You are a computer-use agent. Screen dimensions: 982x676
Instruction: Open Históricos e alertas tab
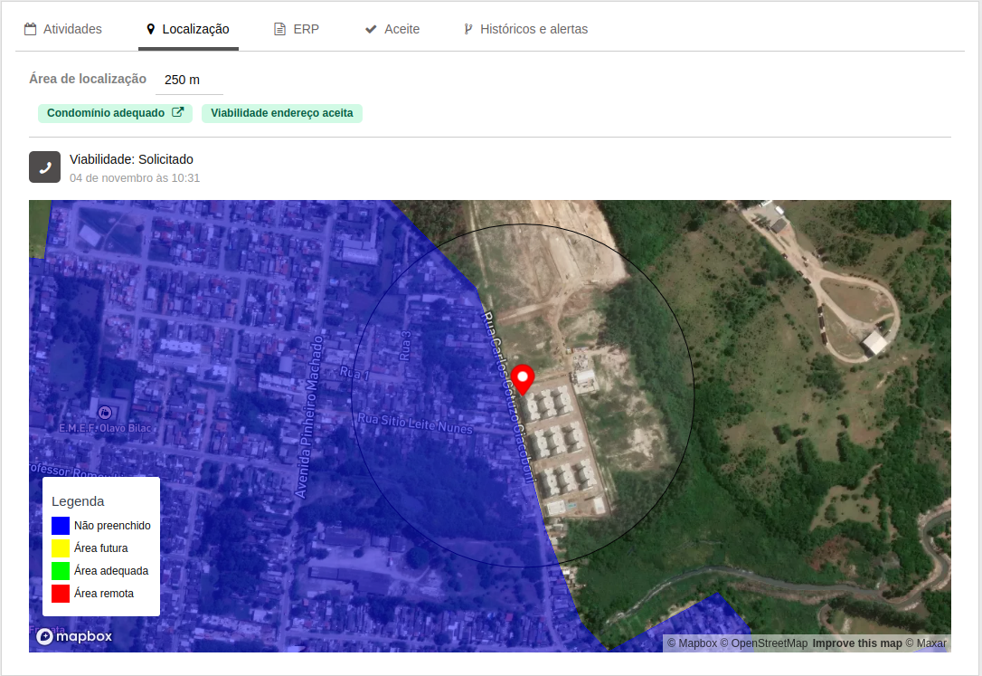coord(525,29)
